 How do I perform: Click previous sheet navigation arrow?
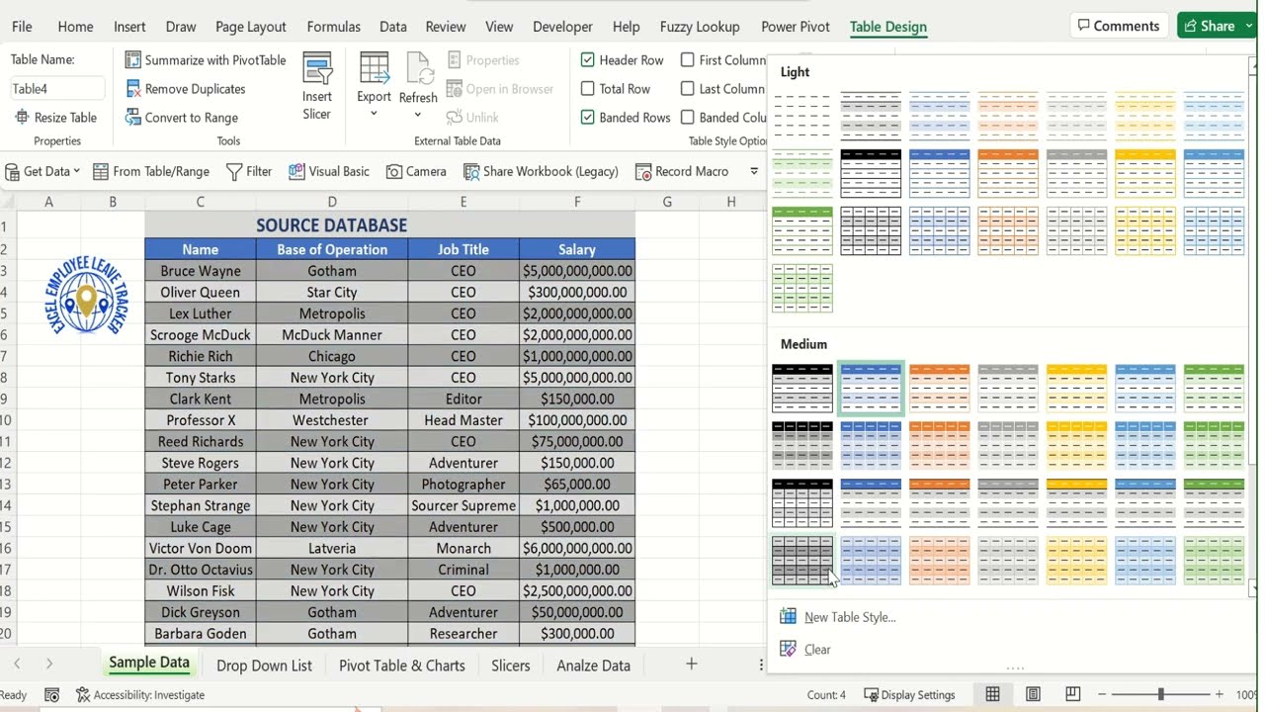tap(17, 665)
